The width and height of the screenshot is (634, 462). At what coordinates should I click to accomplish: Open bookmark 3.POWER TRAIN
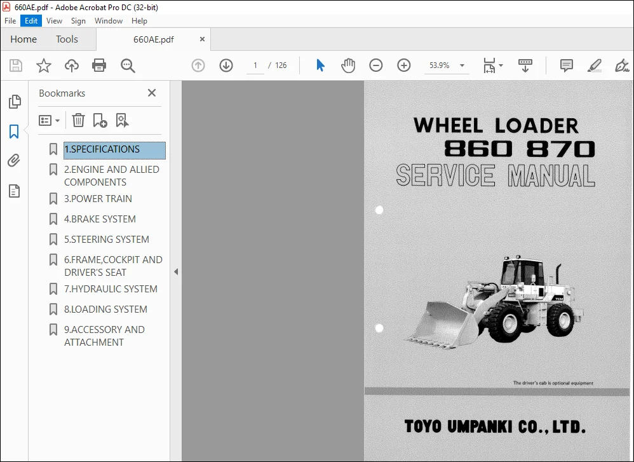tap(98, 199)
